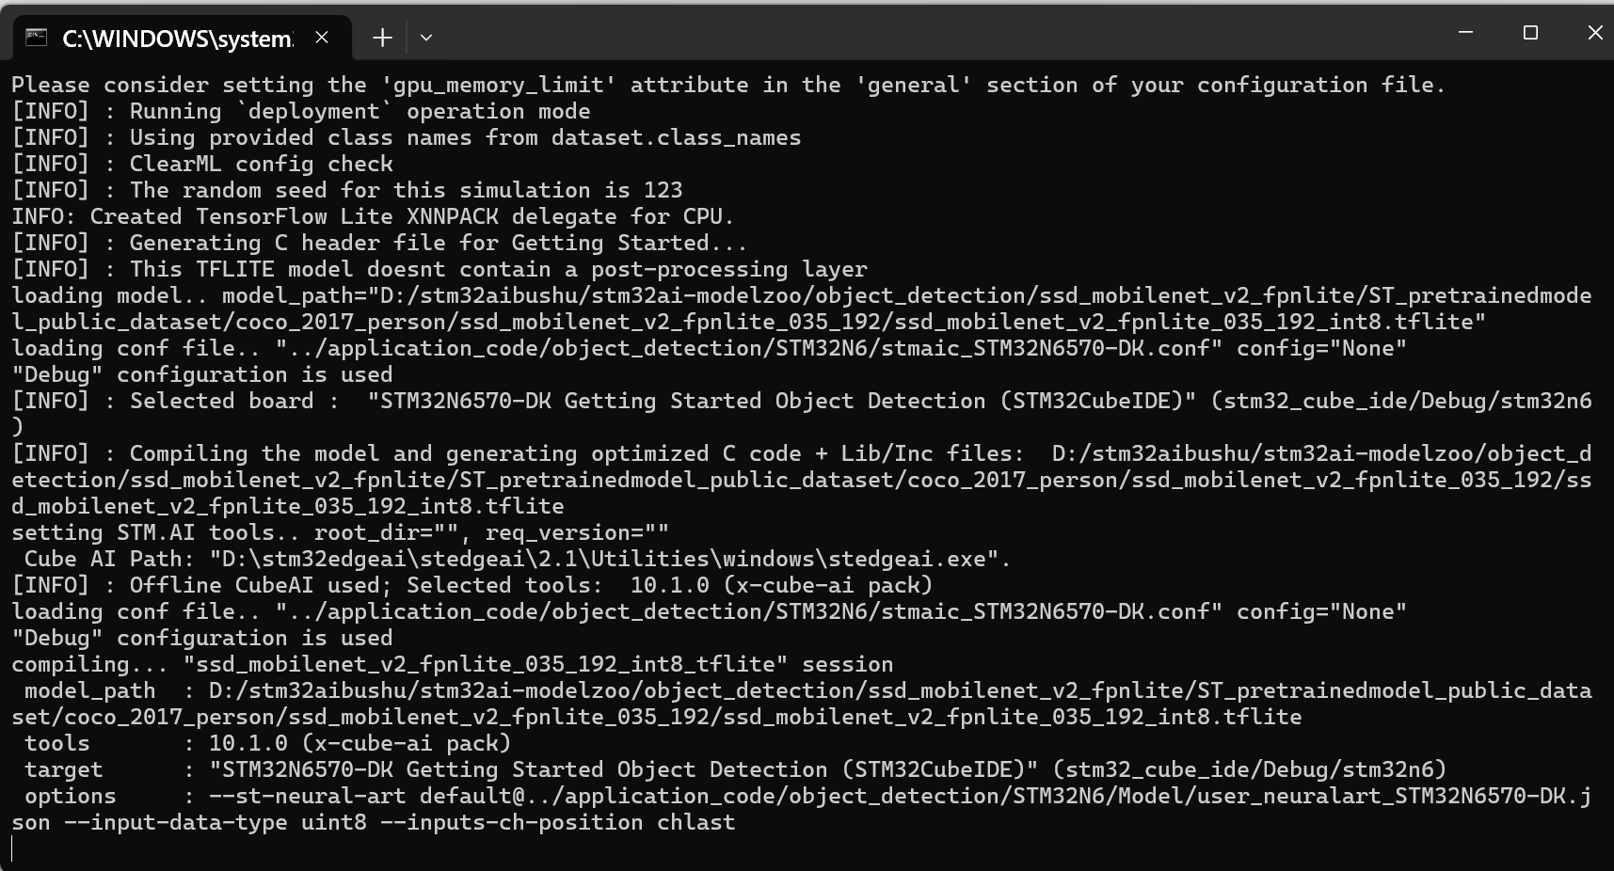Click the minimize window icon
The height and width of the screenshot is (871, 1614).
click(1465, 31)
